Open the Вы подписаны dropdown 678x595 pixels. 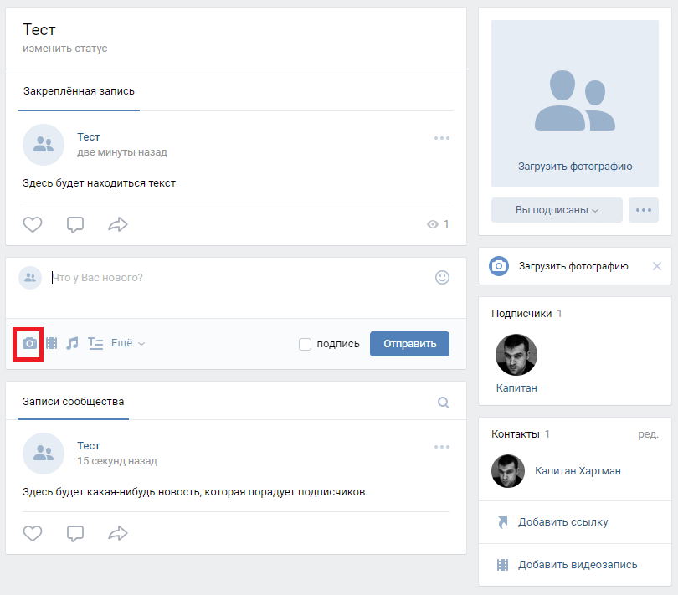point(557,210)
